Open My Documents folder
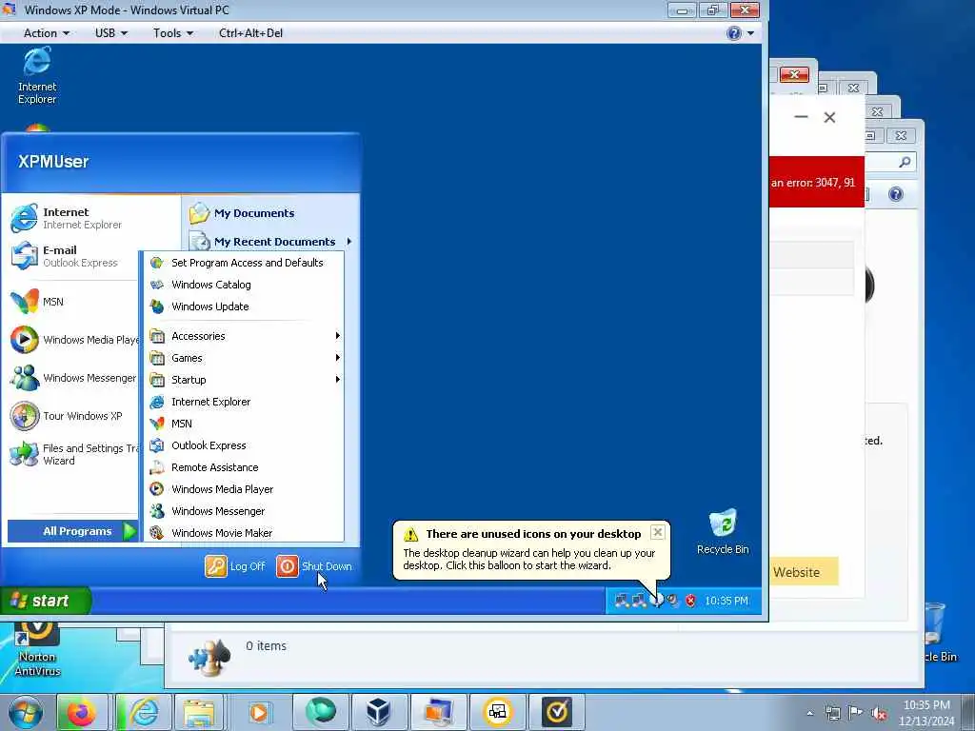Image resolution: width=975 pixels, height=731 pixels. tap(242, 213)
